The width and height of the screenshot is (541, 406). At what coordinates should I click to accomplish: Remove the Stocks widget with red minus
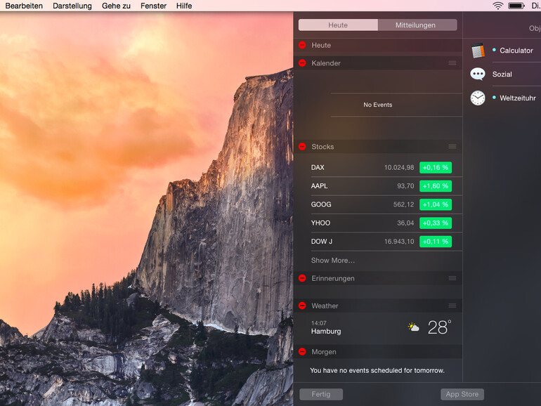(x=302, y=147)
